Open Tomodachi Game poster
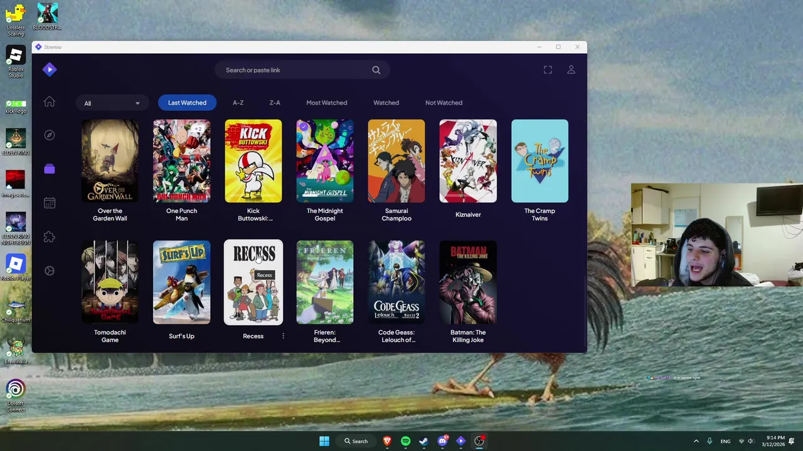 click(x=110, y=283)
